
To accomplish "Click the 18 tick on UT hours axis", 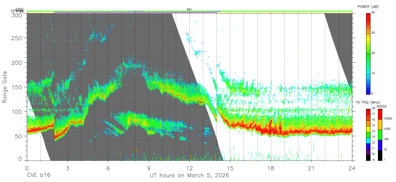I will pos(271,168).
